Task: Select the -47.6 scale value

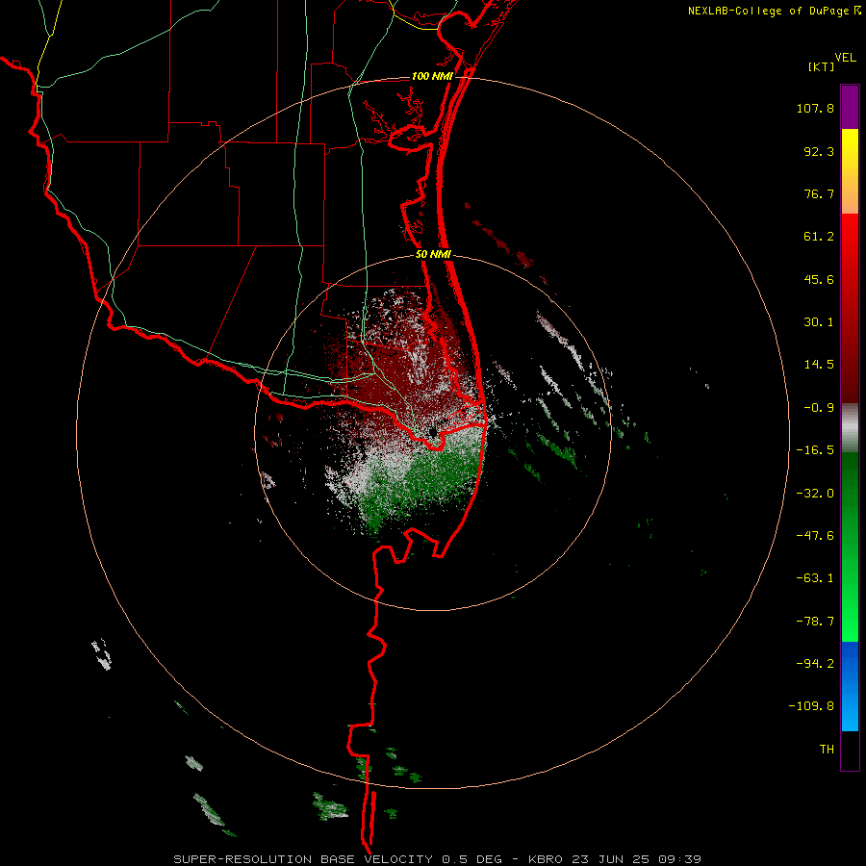Action: [x=815, y=536]
